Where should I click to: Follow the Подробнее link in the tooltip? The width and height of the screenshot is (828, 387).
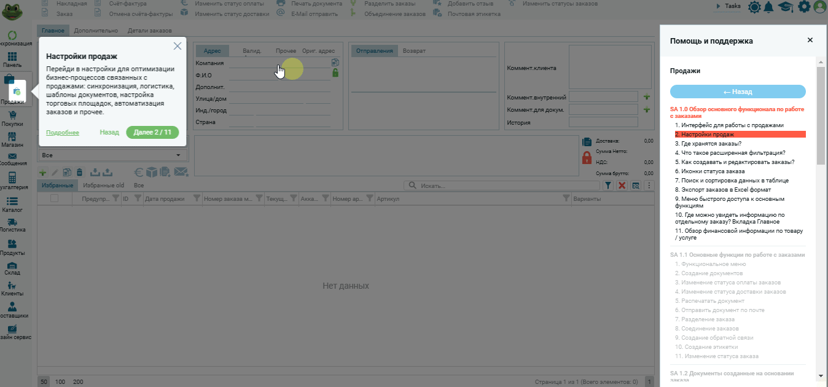coord(63,133)
